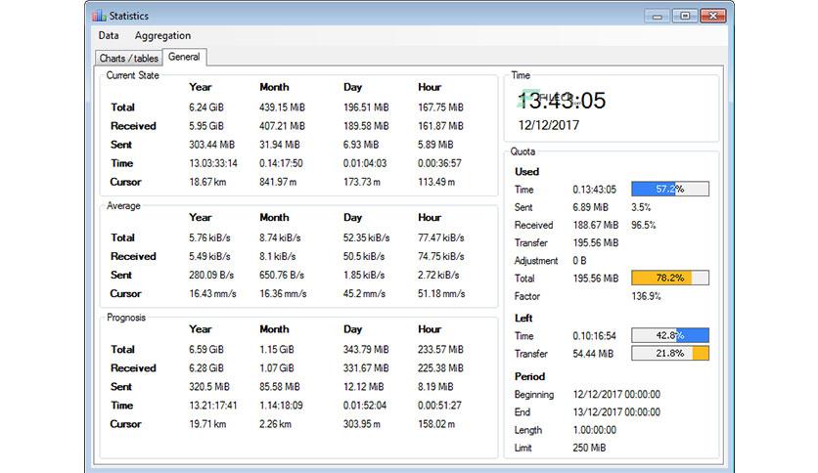Click Prognosis daily total 343.79 MiB
818x473 pixels.
366,350
